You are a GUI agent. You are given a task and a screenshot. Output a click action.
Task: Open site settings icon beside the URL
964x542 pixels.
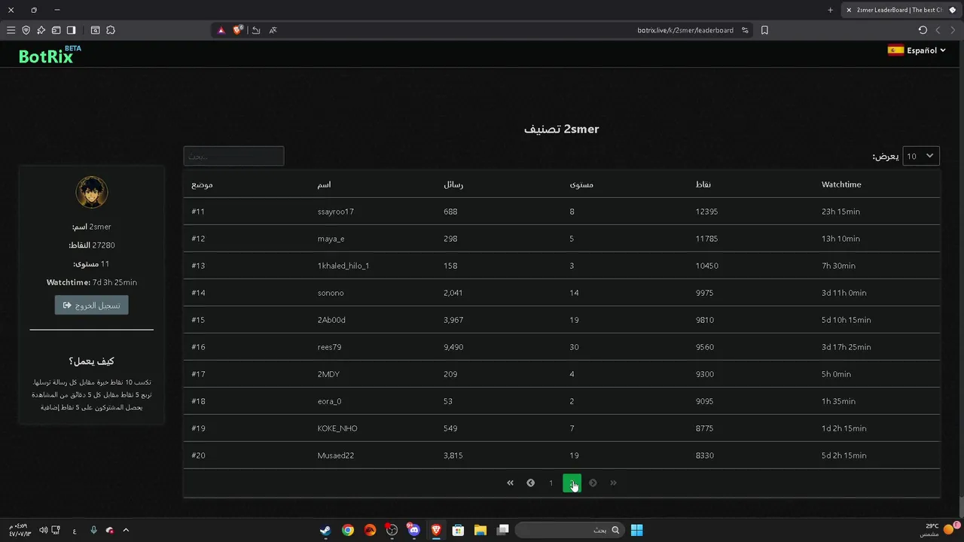point(745,30)
